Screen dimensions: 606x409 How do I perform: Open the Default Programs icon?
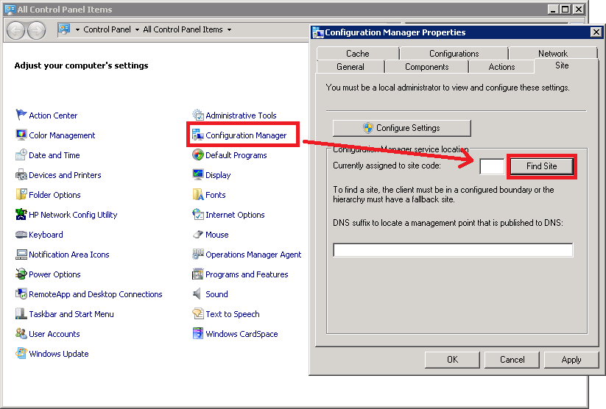198,154
